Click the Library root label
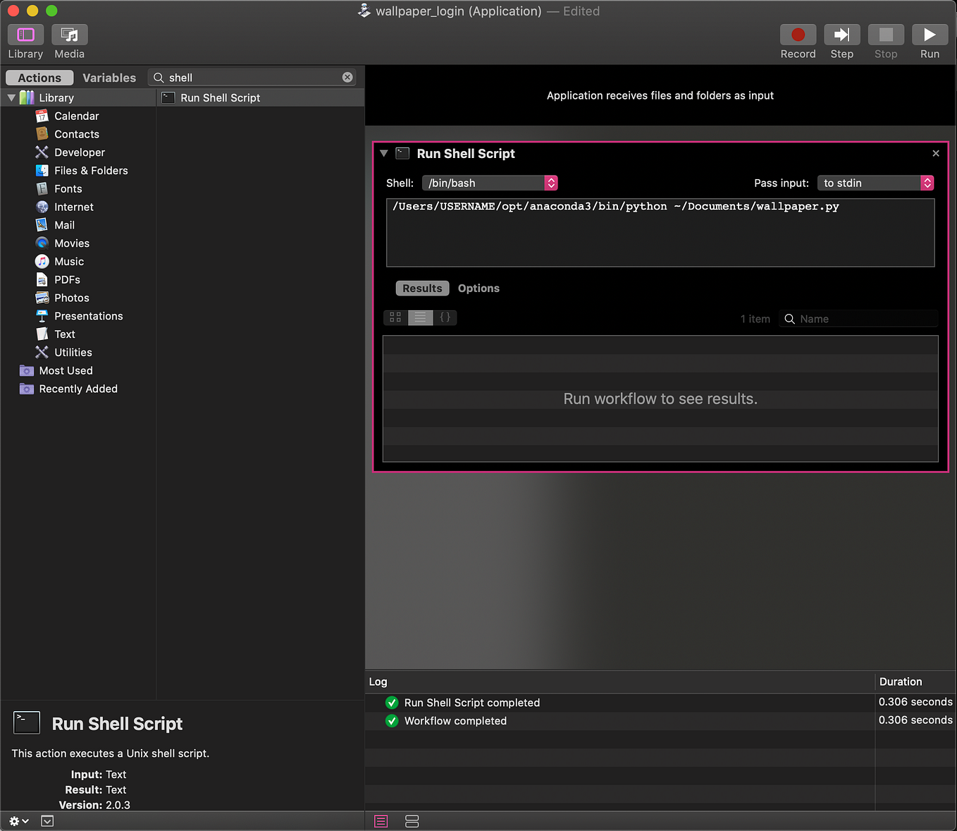The image size is (957, 831). tap(56, 98)
